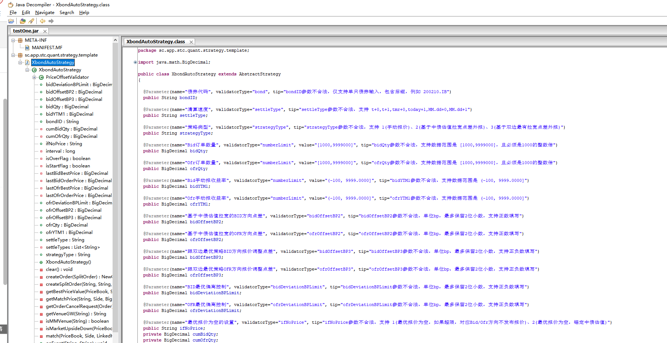Select bidOffsetBP3 : BigDecimal field
The width and height of the screenshot is (667, 343).
coord(74,99)
